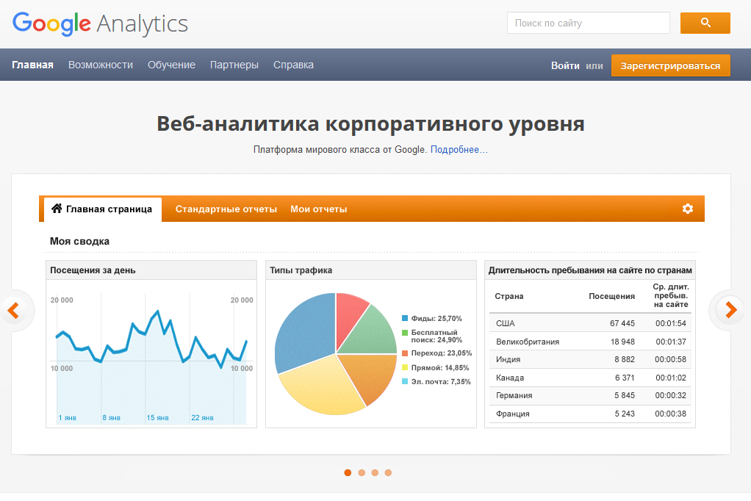
Task: Select the fourth carousel dot
Action: 388,473
